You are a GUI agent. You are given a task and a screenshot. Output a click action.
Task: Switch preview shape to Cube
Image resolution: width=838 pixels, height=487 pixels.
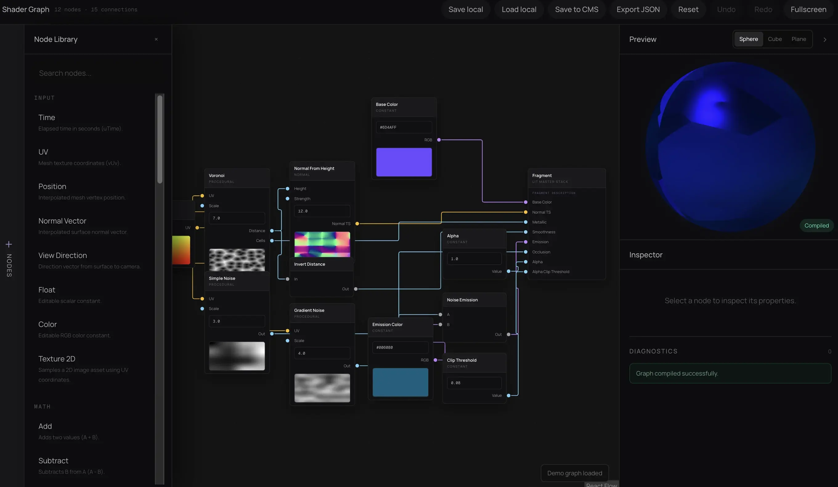pos(775,39)
